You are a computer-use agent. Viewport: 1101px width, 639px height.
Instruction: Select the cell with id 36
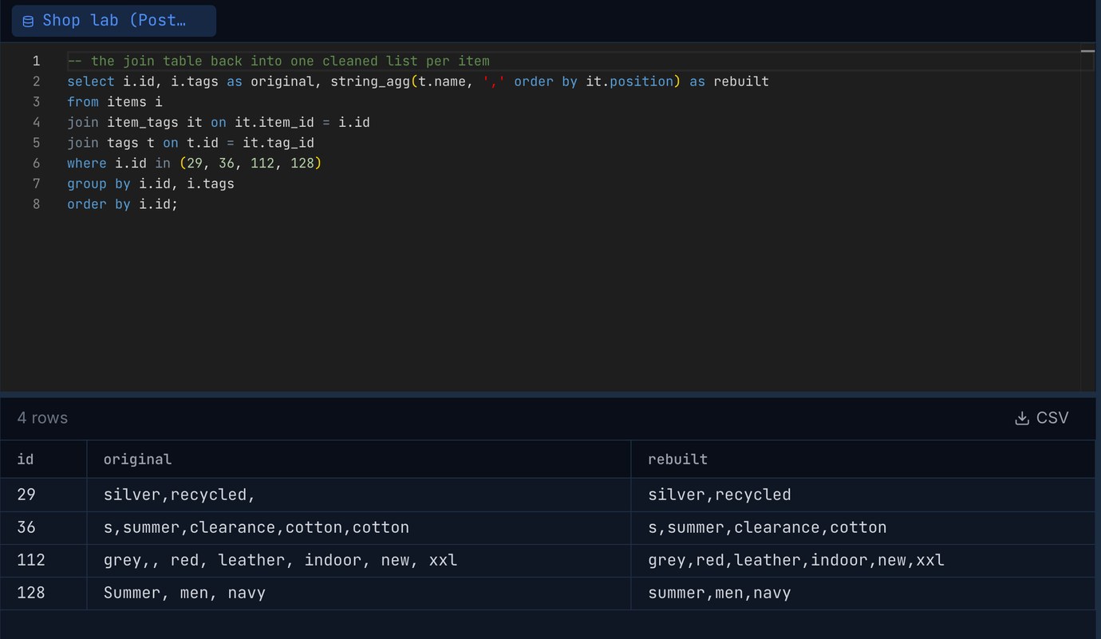click(44, 527)
